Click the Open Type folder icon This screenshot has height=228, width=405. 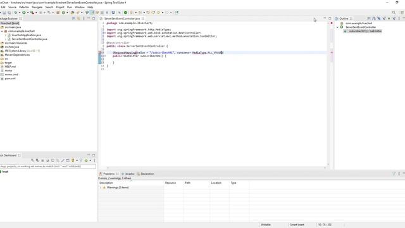(x=72, y=13)
